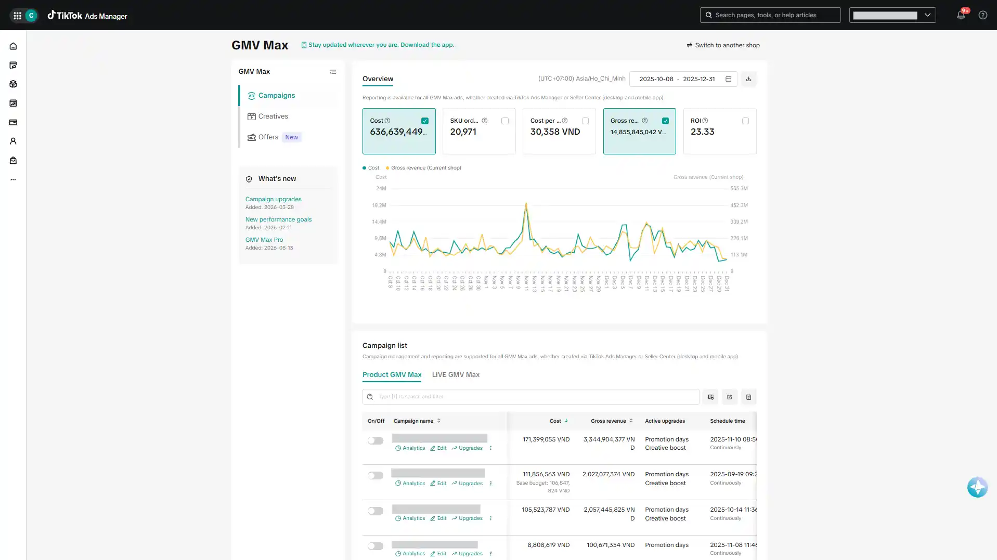Click the Cost metric info icon
Image resolution: width=997 pixels, height=560 pixels.
pos(387,121)
